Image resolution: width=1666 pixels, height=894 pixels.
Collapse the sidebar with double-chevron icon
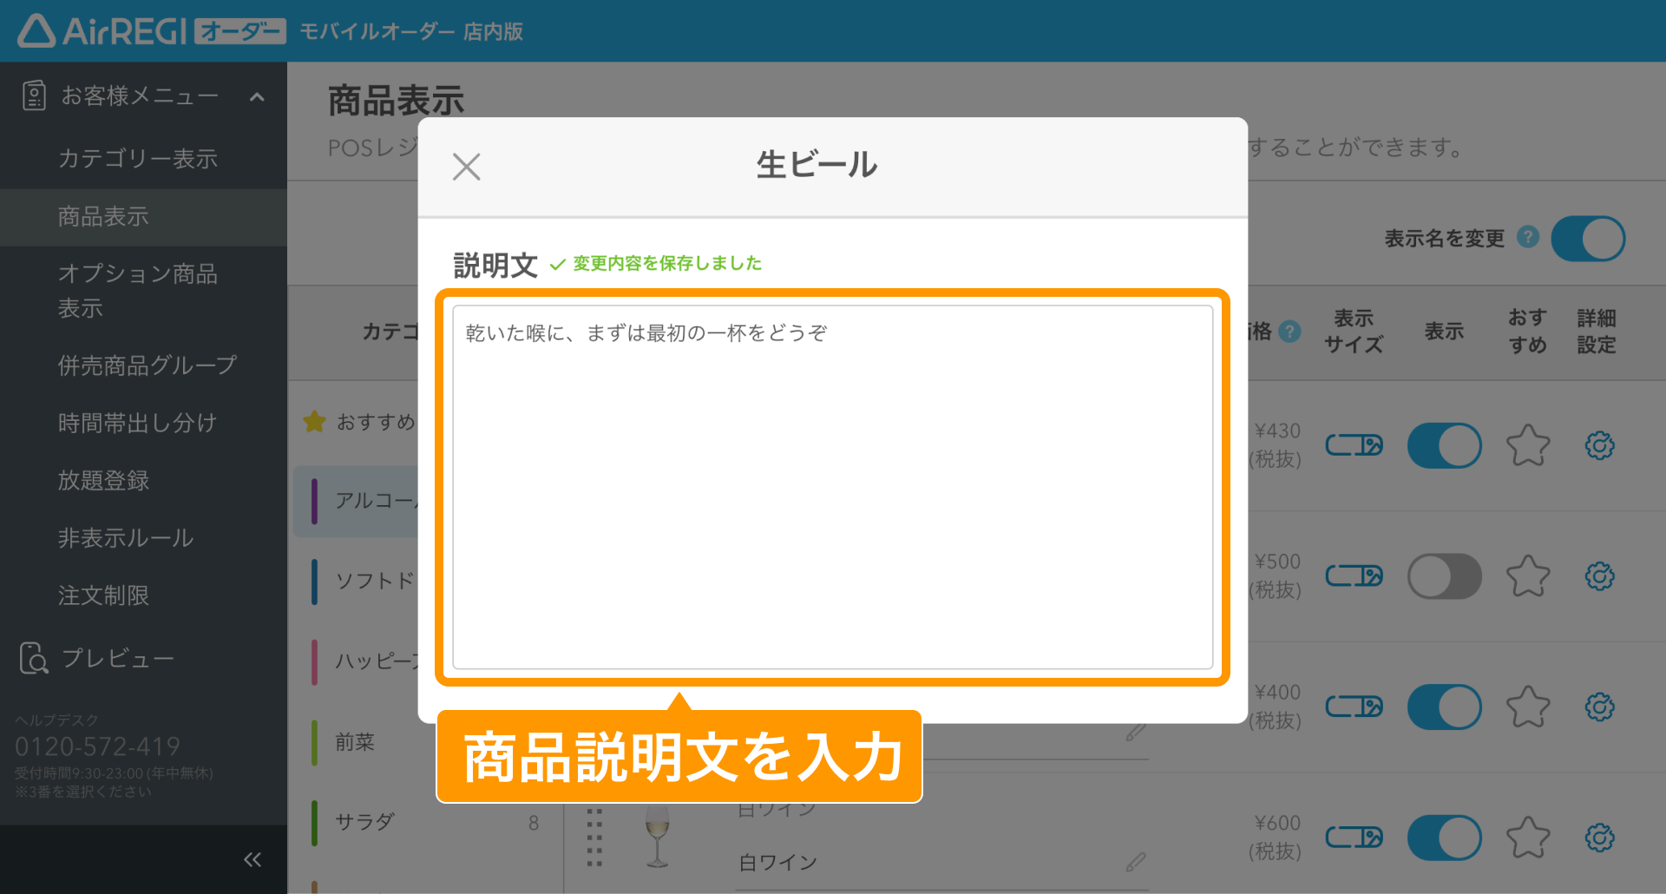(253, 859)
